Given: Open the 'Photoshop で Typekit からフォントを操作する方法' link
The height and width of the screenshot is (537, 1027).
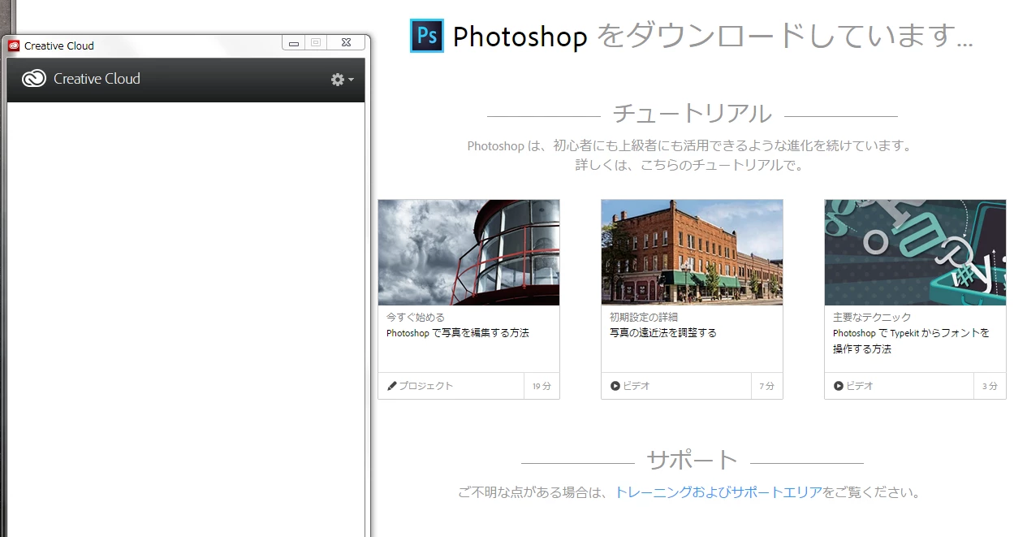Looking at the screenshot, I should (911, 341).
